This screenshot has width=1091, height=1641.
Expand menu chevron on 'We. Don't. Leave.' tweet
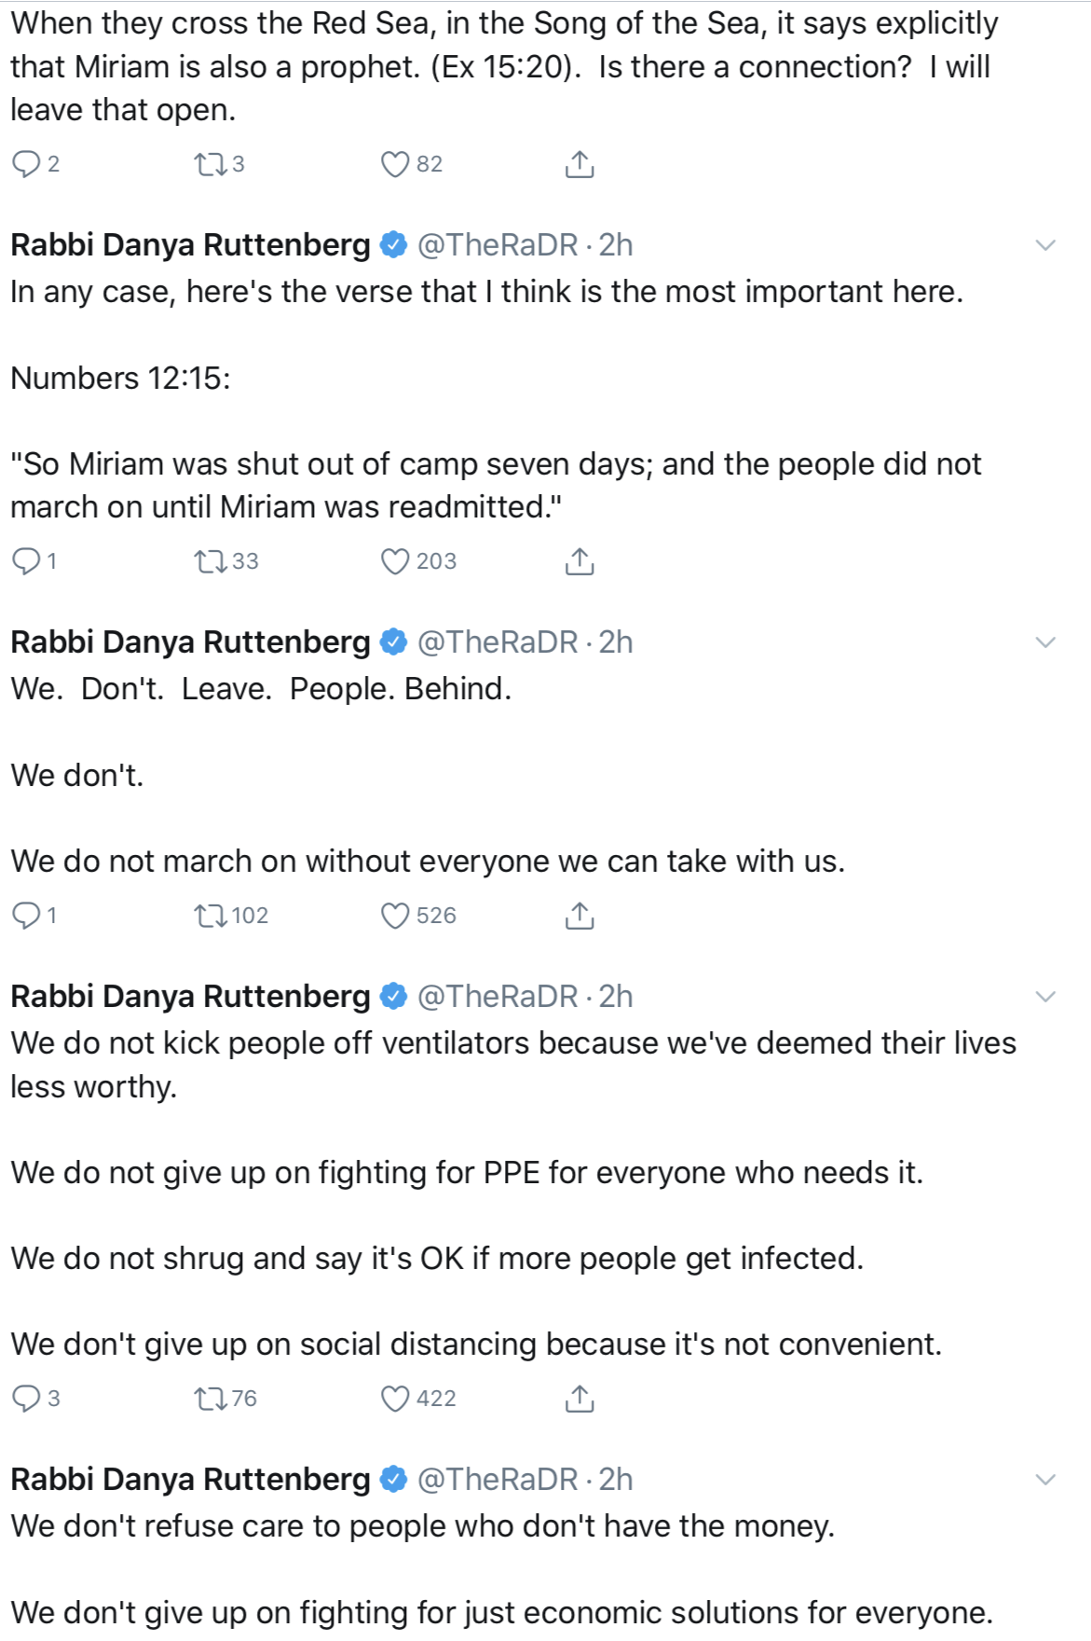1045,643
